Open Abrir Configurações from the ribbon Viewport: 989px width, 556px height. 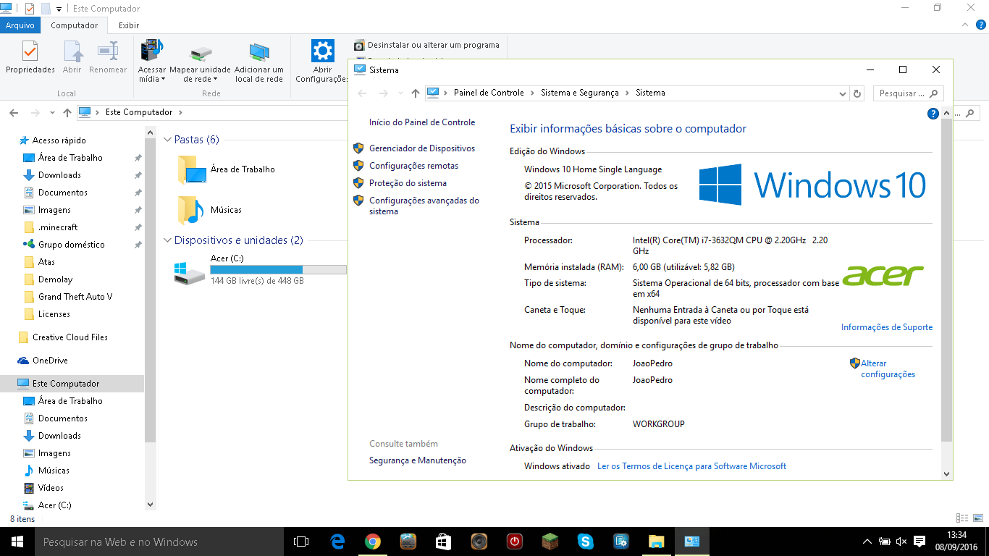[x=322, y=62]
